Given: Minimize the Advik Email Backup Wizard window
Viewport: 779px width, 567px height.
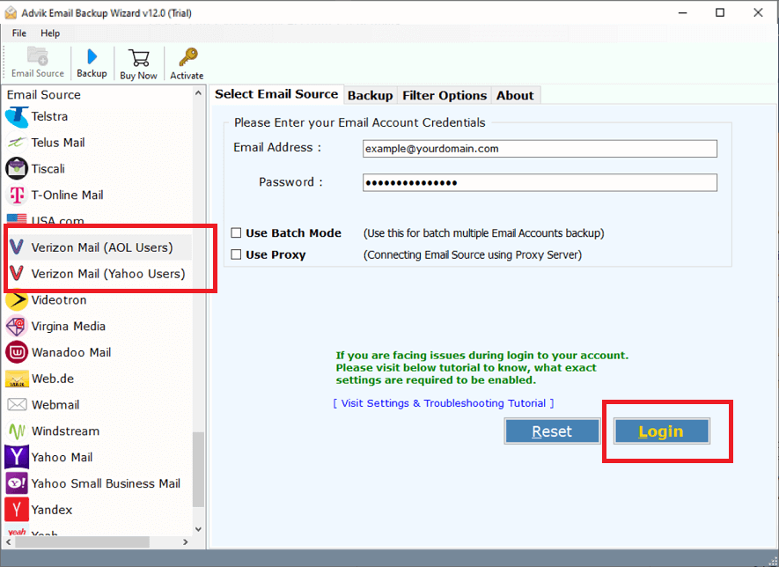Looking at the screenshot, I should point(683,13).
